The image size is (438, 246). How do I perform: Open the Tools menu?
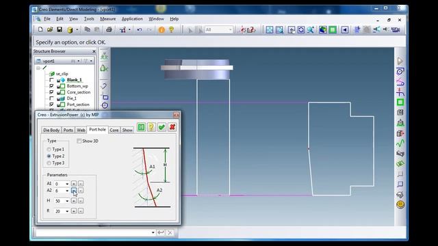point(89,19)
